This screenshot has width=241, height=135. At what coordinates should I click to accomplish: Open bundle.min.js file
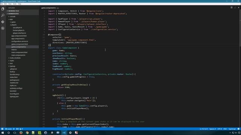[x=15, y=74]
